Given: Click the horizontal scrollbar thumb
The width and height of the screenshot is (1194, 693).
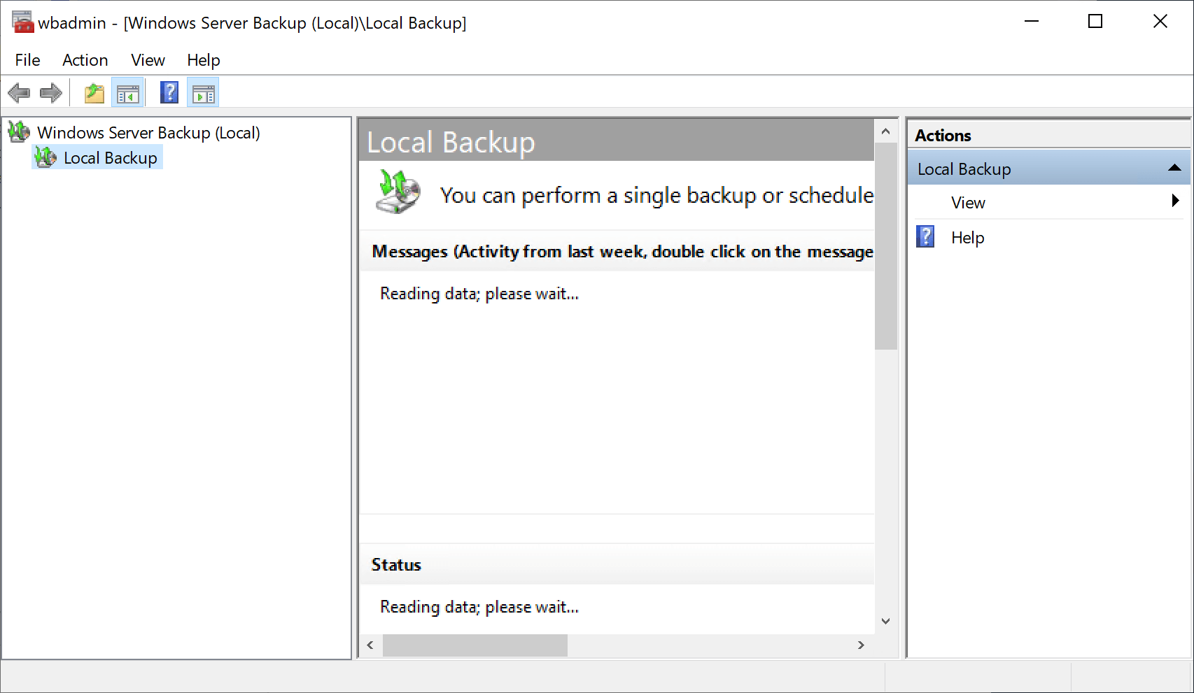Looking at the screenshot, I should [x=475, y=645].
